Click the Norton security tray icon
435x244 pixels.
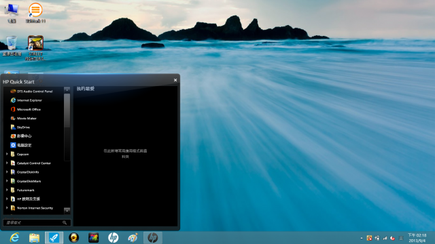tap(369, 238)
